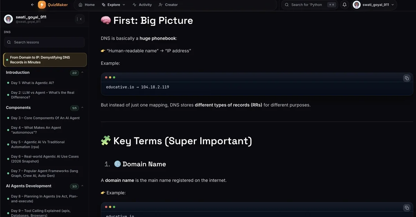Open the Creator page
Screen dimensions: 416x217
click(168, 5)
